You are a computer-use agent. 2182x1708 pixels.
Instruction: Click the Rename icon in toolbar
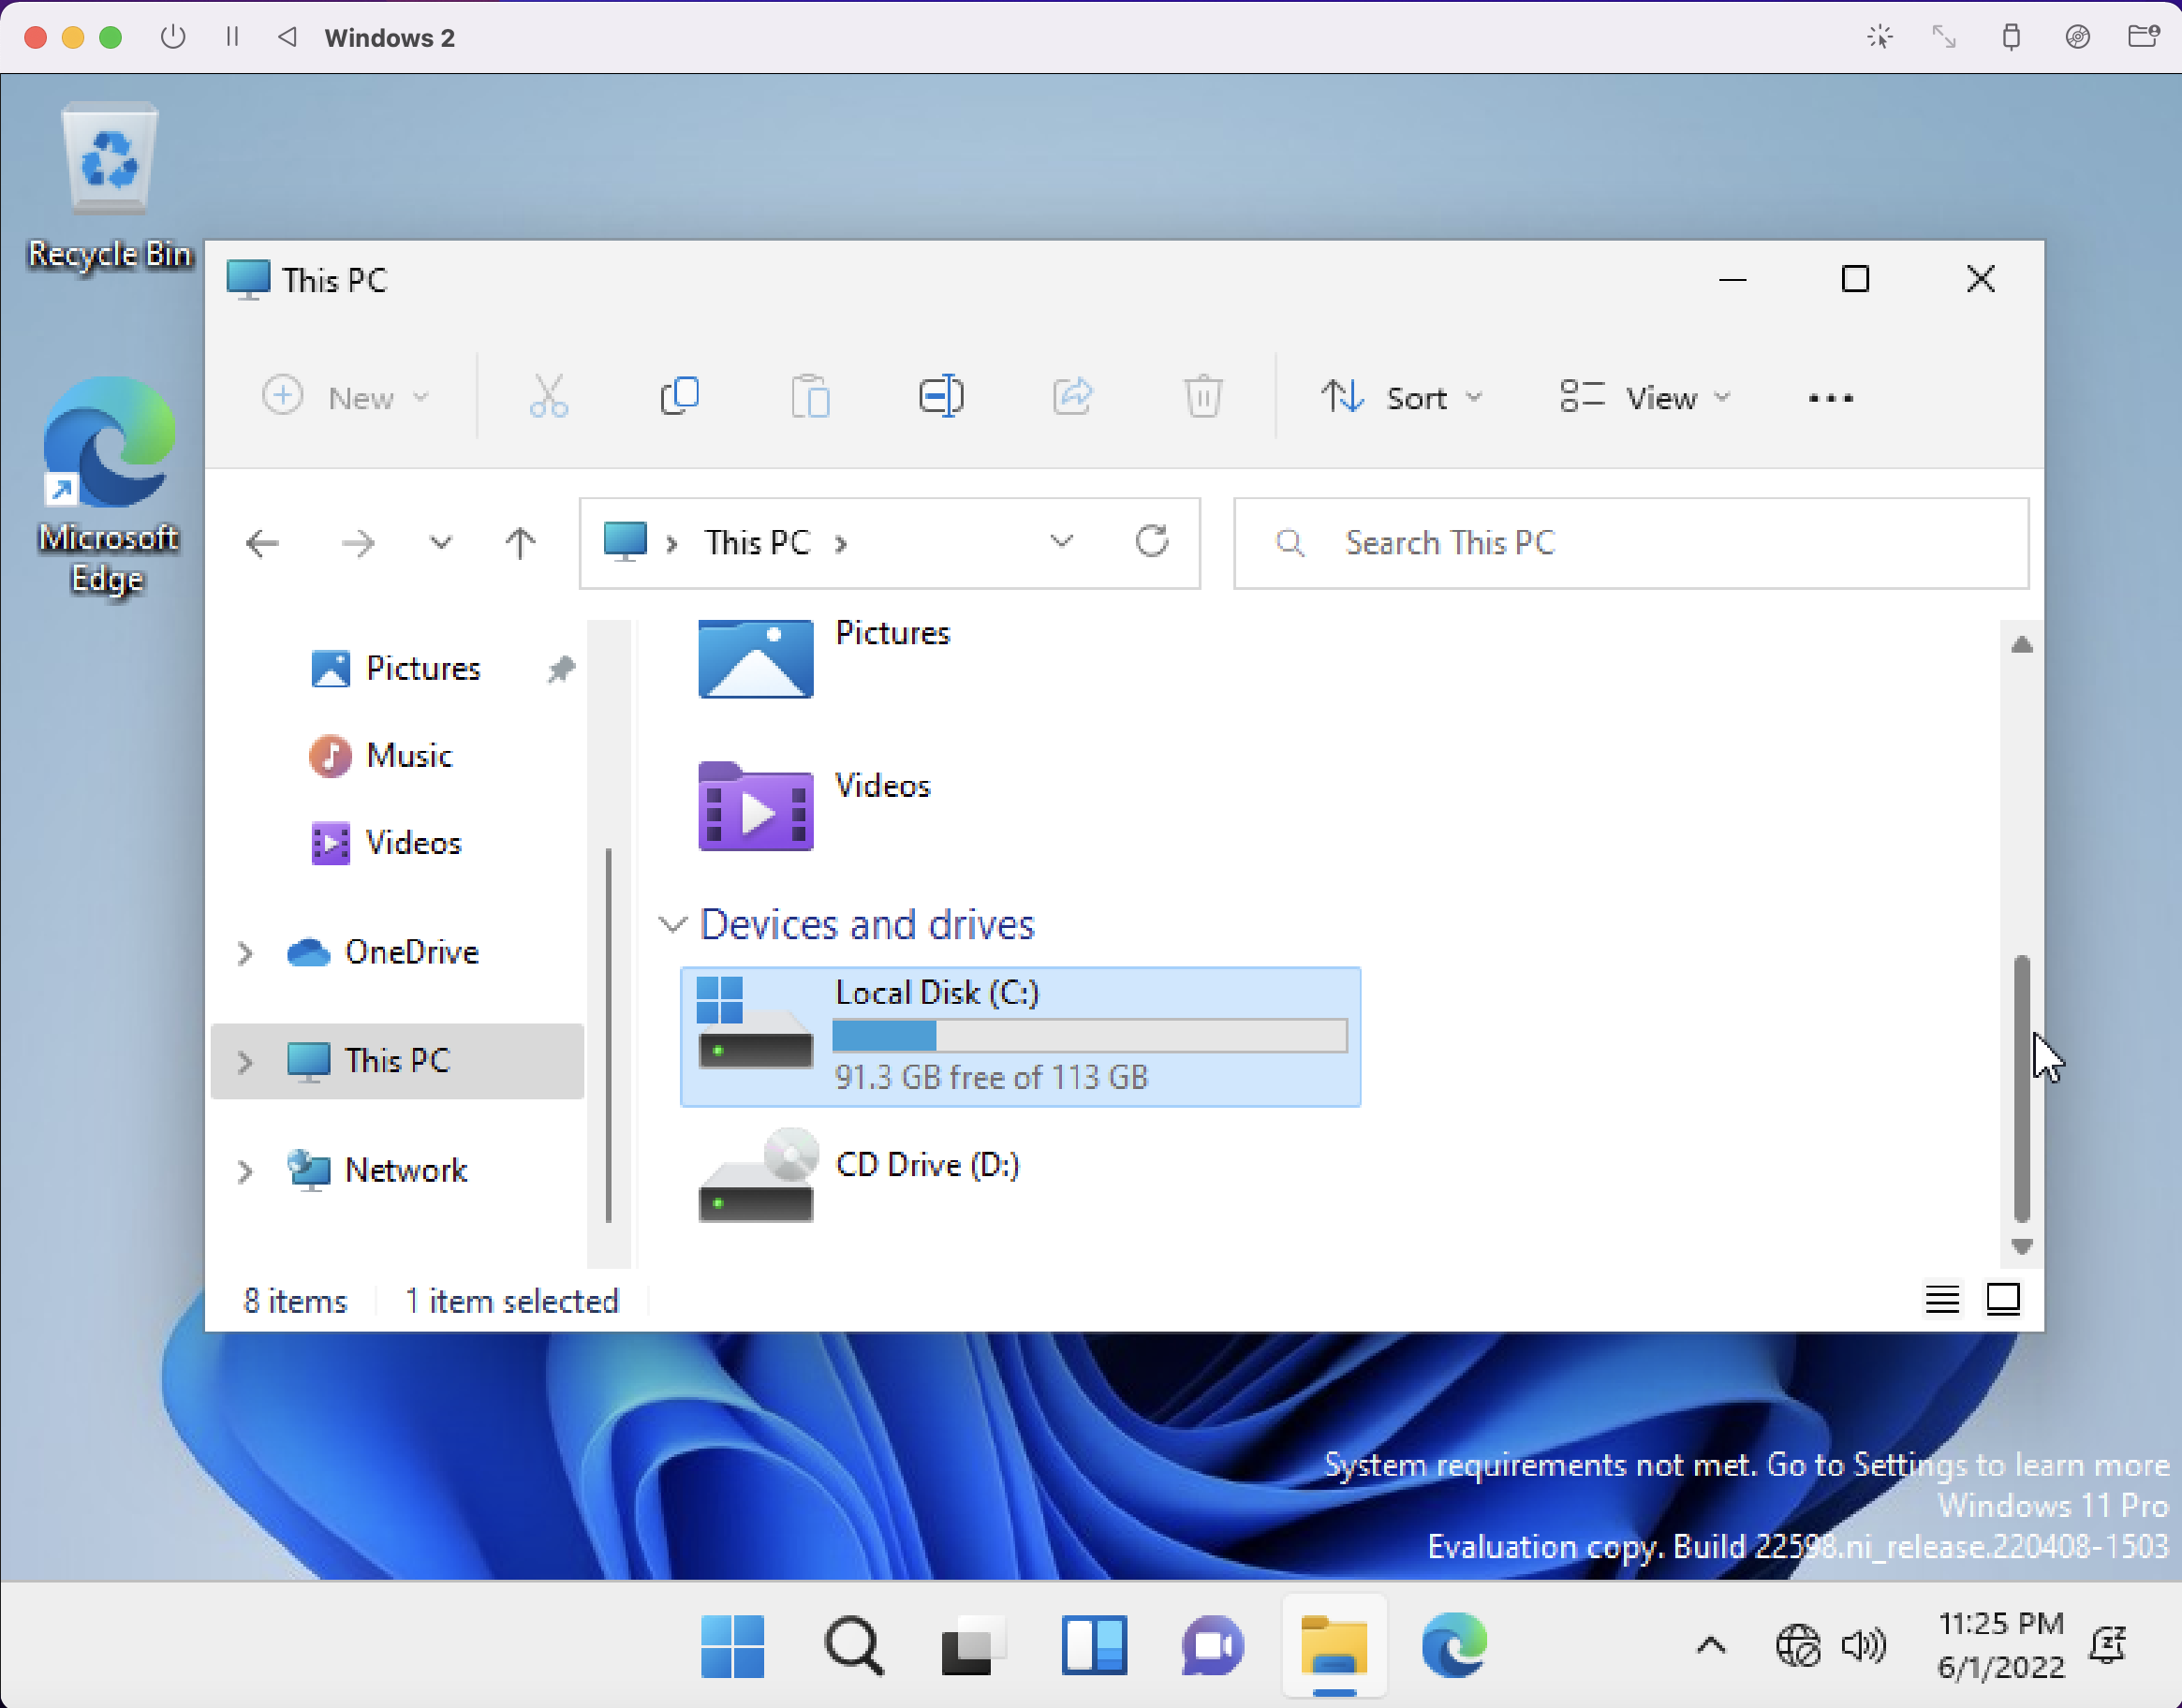[940, 397]
